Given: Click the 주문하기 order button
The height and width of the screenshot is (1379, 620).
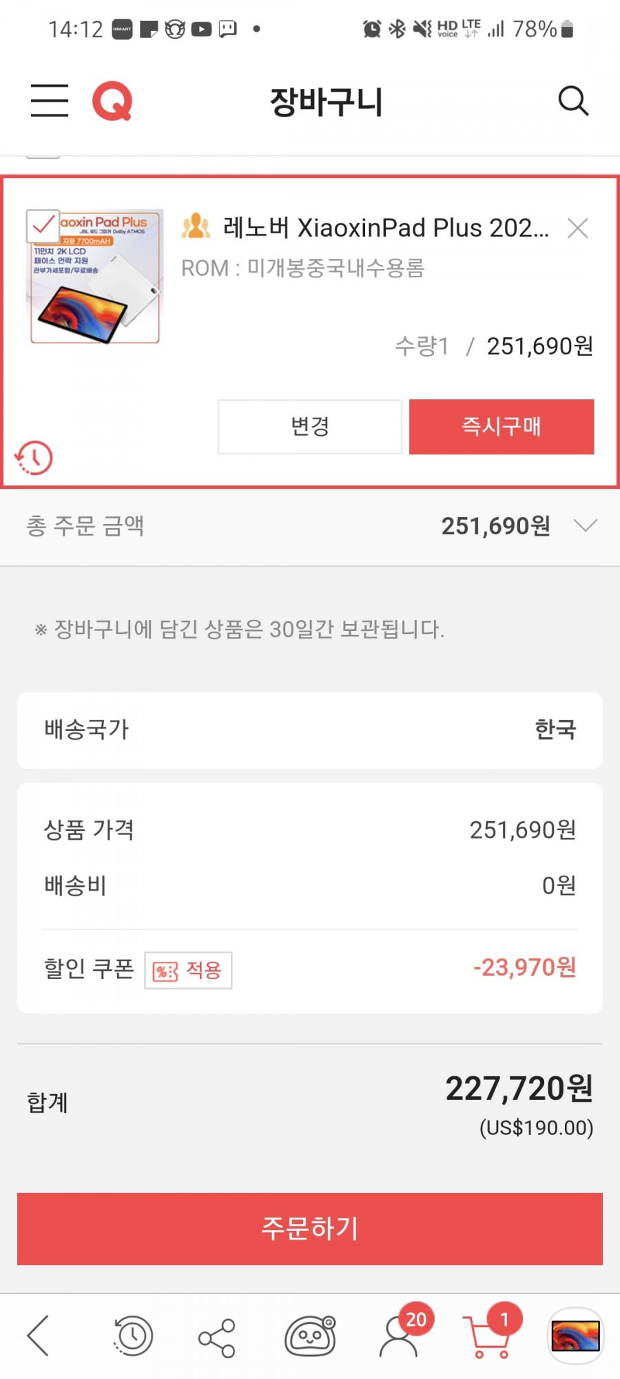Looking at the screenshot, I should click(x=310, y=1229).
